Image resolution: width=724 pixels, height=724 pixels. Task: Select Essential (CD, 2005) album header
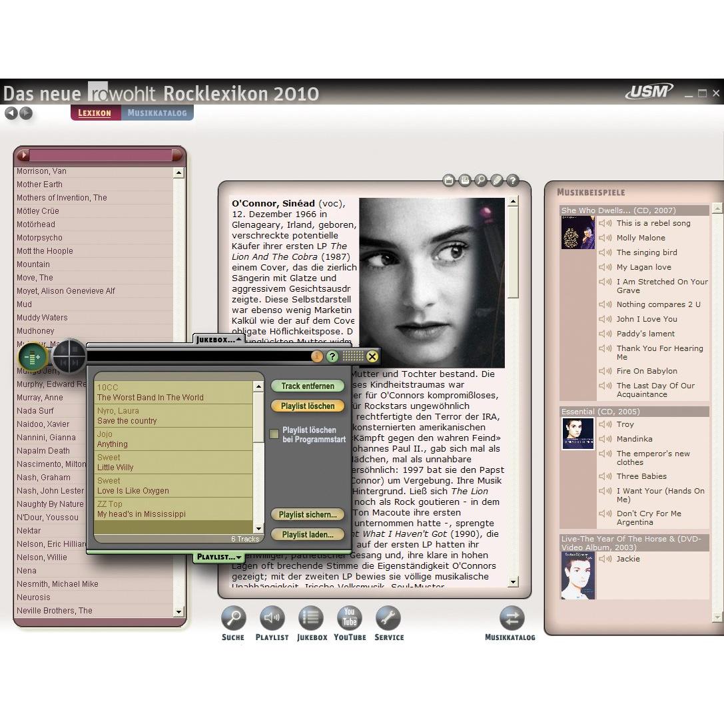(635, 412)
